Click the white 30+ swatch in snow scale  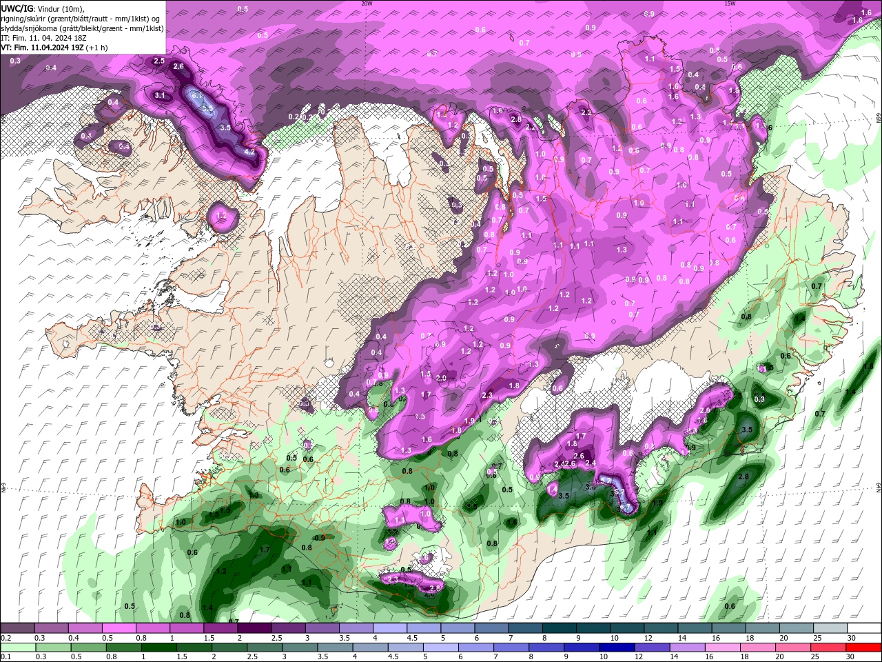[x=864, y=628]
